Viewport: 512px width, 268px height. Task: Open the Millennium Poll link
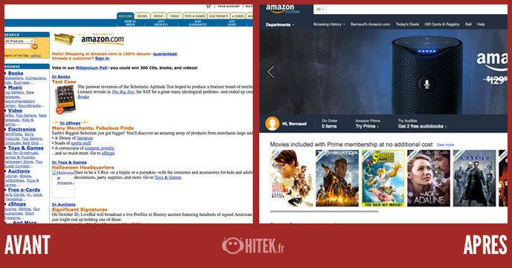coord(92,68)
